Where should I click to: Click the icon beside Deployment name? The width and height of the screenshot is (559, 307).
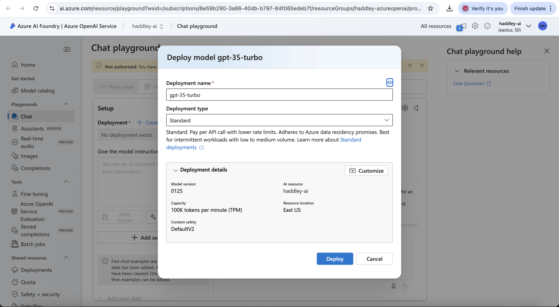(x=389, y=83)
